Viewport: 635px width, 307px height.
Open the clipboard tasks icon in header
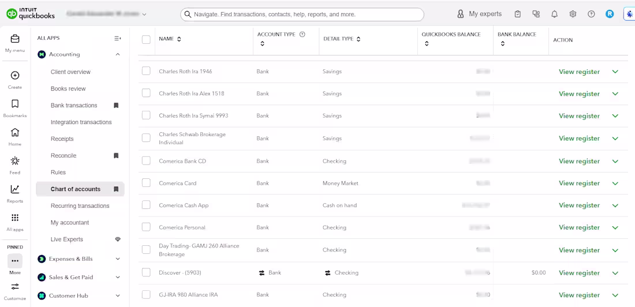[518, 14]
